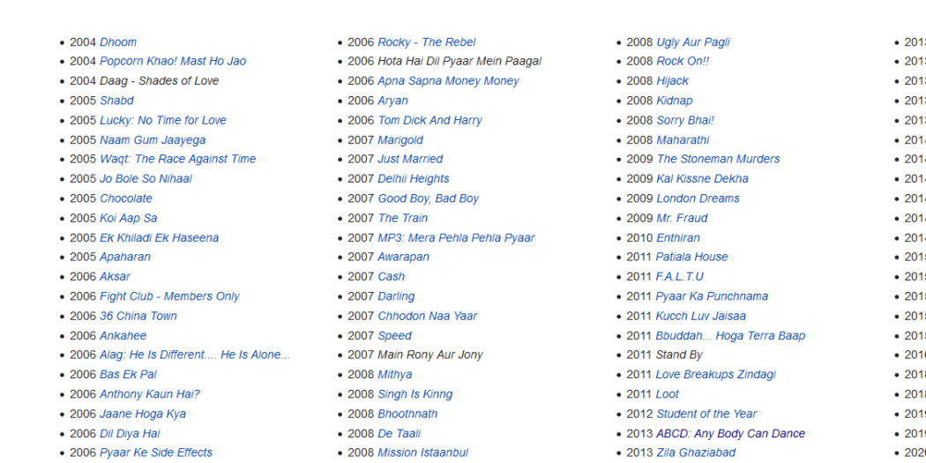
Task: Open Love Breakups Zindagi link
Action: 716,375
